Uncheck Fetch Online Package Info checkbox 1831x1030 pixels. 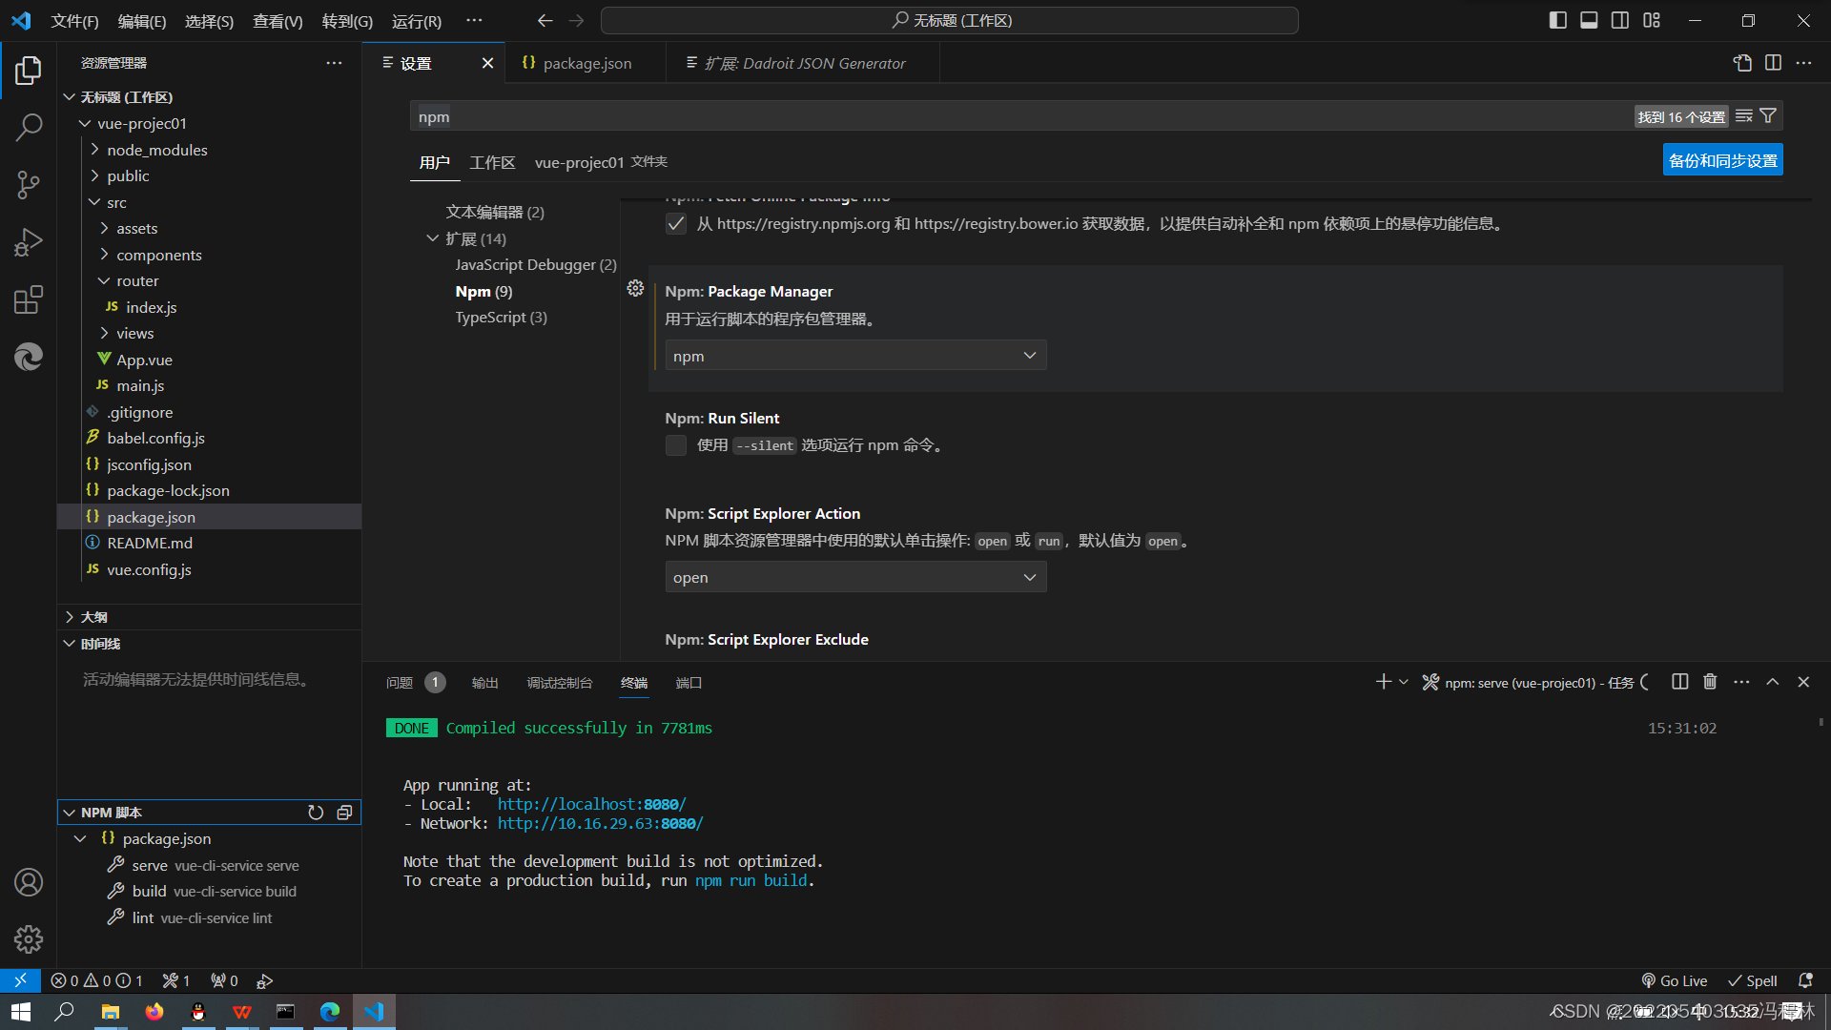pos(676,224)
